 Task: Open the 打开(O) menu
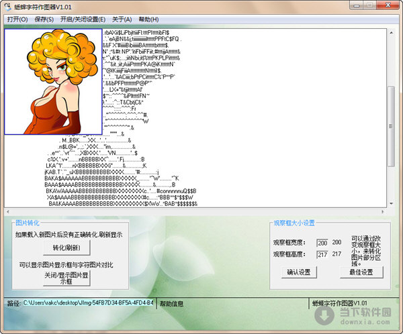pyautogui.click(x=17, y=19)
